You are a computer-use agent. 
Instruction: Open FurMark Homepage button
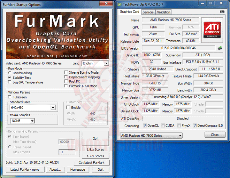coord(78,169)
